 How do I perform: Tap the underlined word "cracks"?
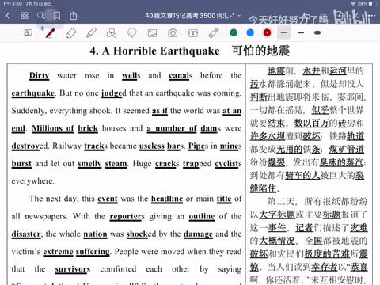(167, 164)
